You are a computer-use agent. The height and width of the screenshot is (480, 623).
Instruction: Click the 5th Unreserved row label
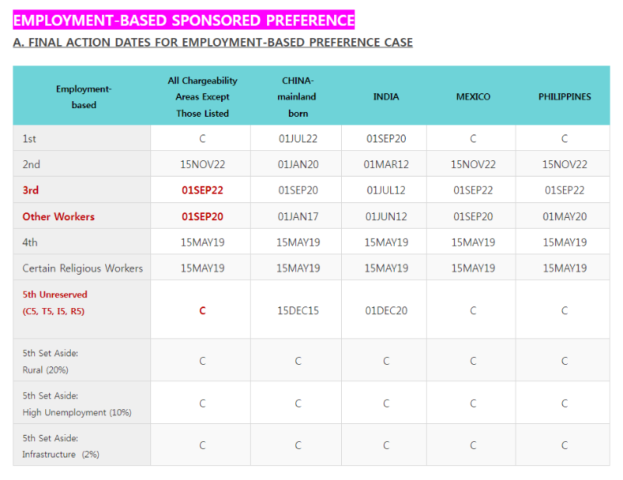(x=55, y=303)
